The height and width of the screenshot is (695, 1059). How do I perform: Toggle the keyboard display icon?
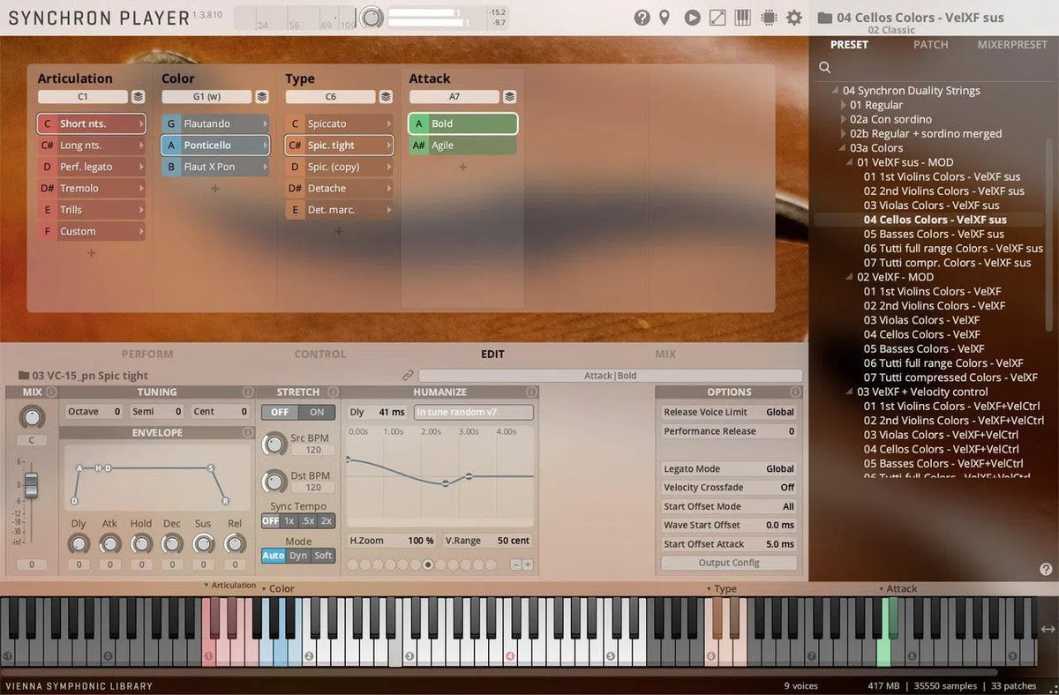pos(742,18)
